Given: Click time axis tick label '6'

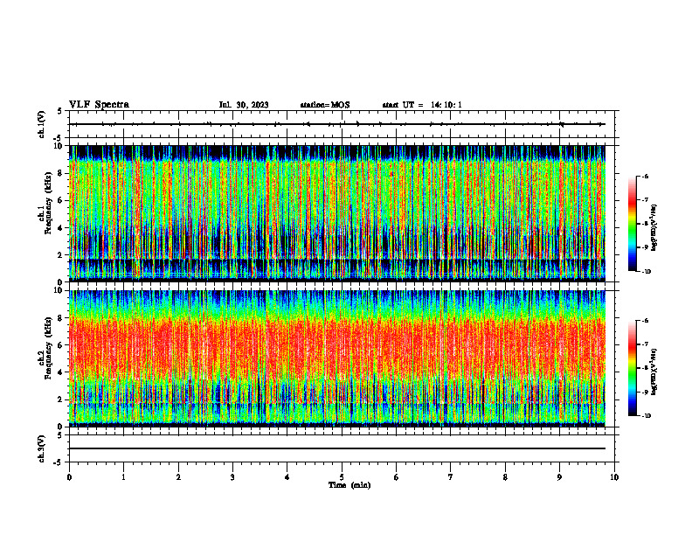Looking at the screenshot, I should coord(397,477).
